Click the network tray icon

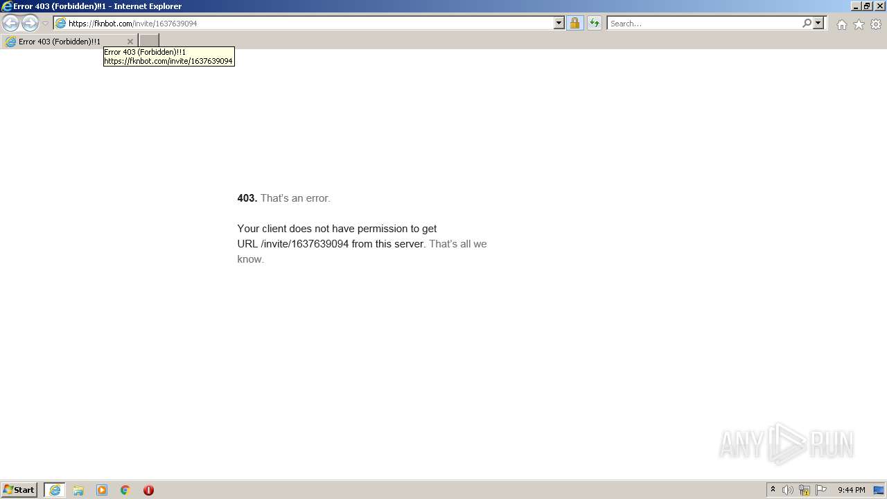pyautogui.click(x=805, y=490)
